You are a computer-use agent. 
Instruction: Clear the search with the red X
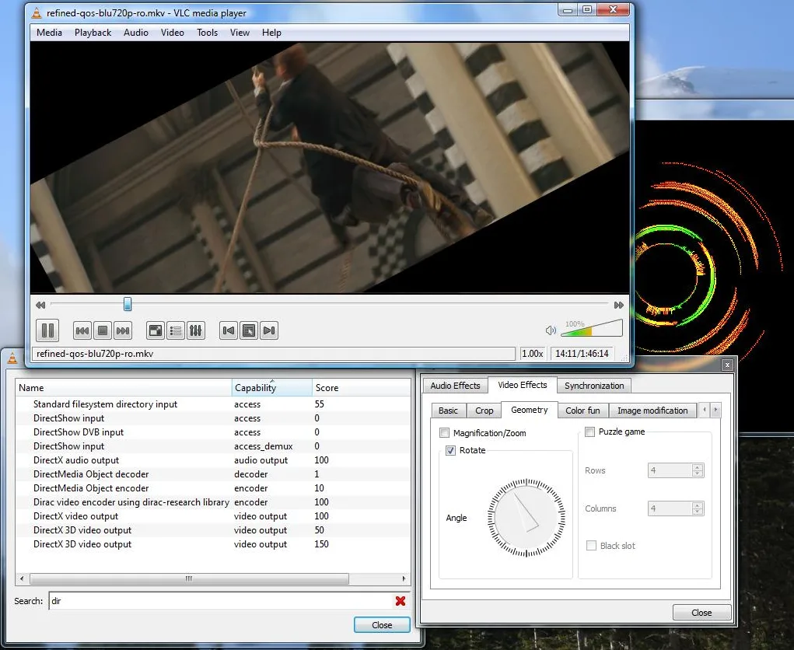click(400, 600)
